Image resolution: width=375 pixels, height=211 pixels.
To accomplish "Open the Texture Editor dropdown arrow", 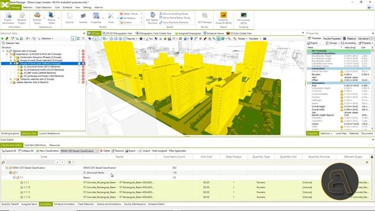I will [59, 18].
